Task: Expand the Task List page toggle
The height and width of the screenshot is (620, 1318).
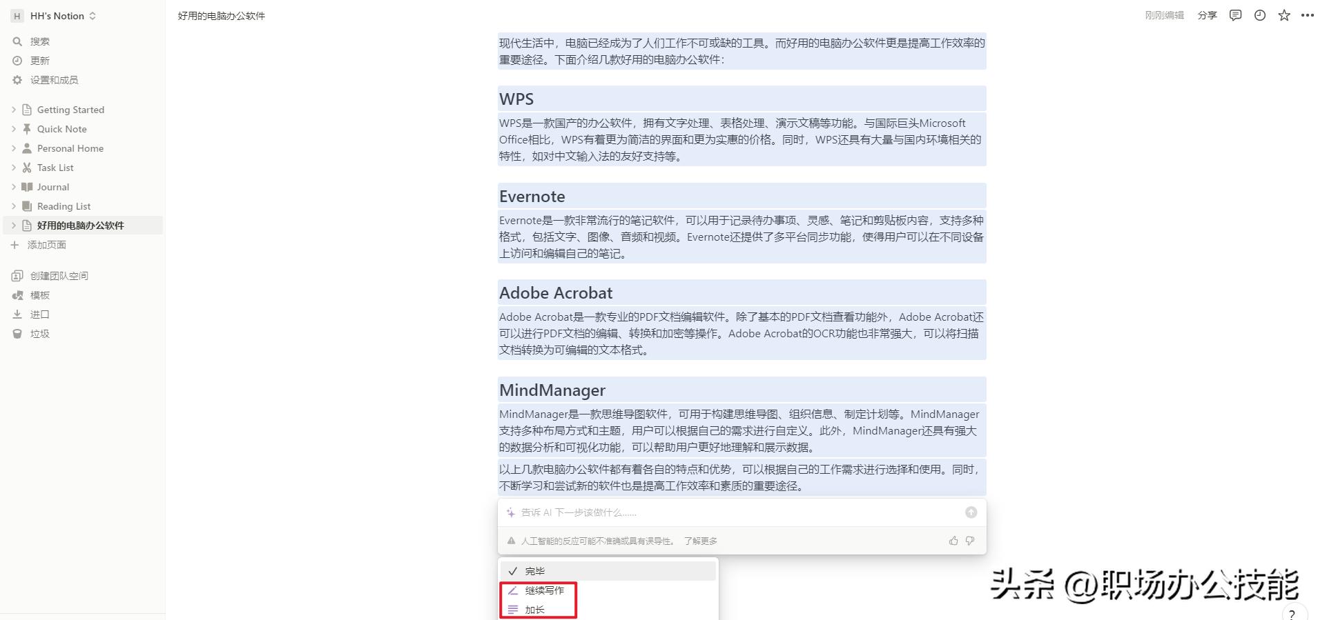Action: [13, 168]
